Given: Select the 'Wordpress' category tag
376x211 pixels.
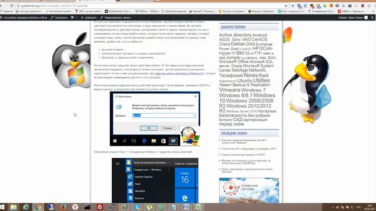Looking at the screenshot, I should (267, 111).
